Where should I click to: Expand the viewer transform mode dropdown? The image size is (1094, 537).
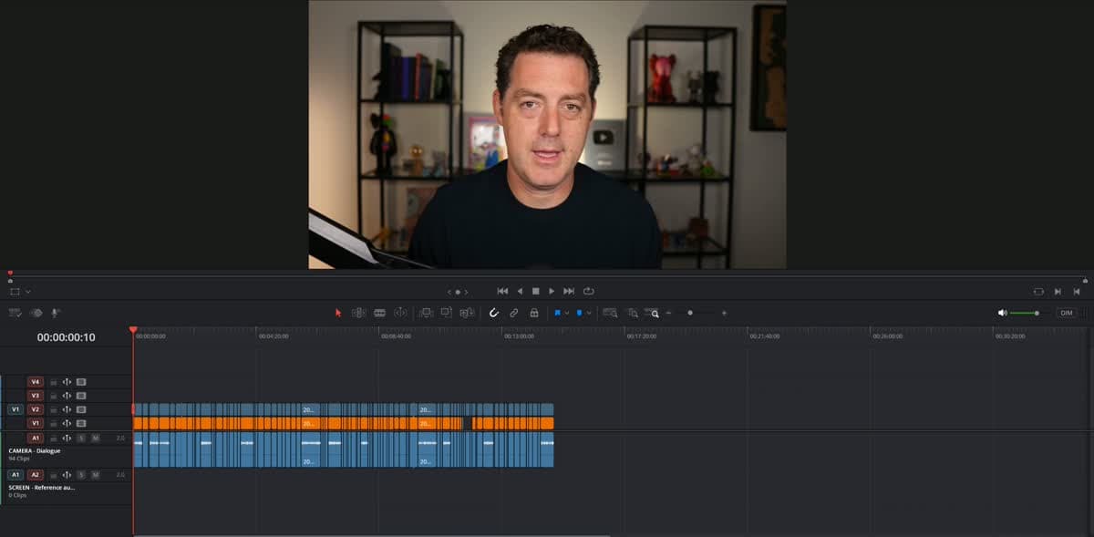28,292
